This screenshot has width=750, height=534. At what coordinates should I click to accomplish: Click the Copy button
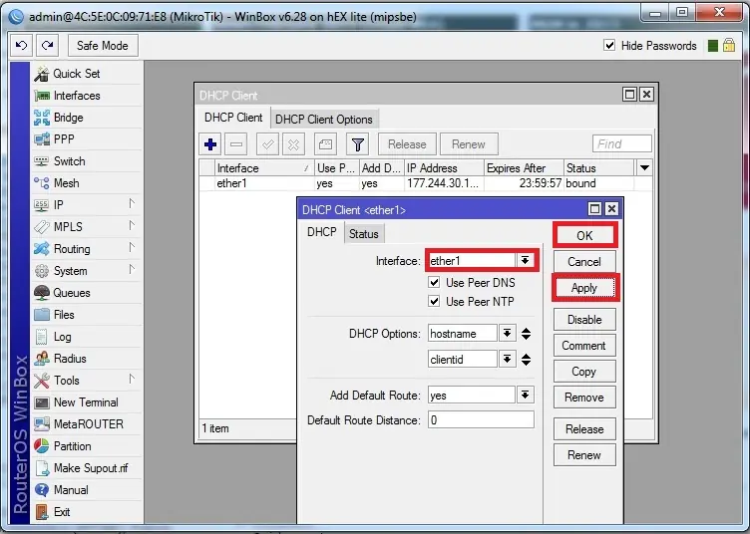(x=584, y=372)
